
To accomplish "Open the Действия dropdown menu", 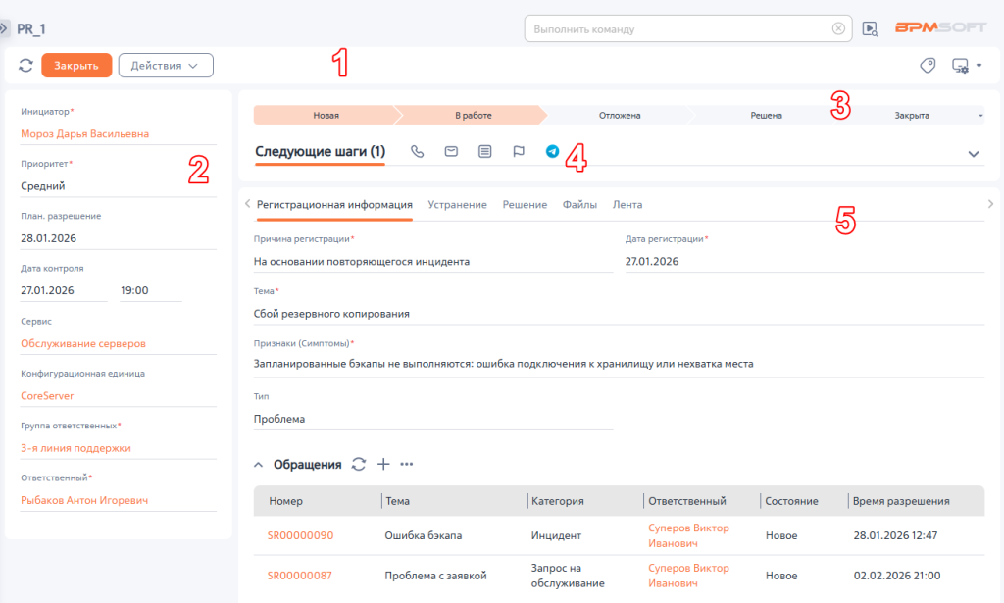I will [166, 66].
